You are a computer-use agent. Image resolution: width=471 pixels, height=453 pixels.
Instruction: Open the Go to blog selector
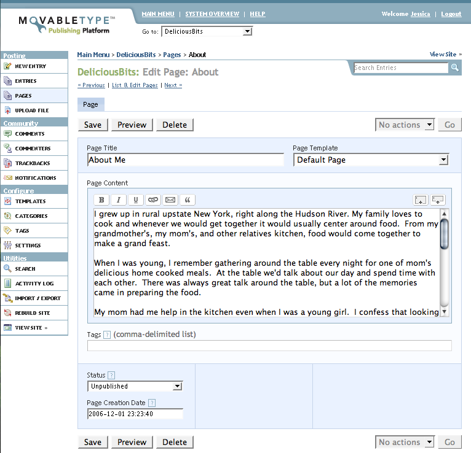tap(207, 31)
